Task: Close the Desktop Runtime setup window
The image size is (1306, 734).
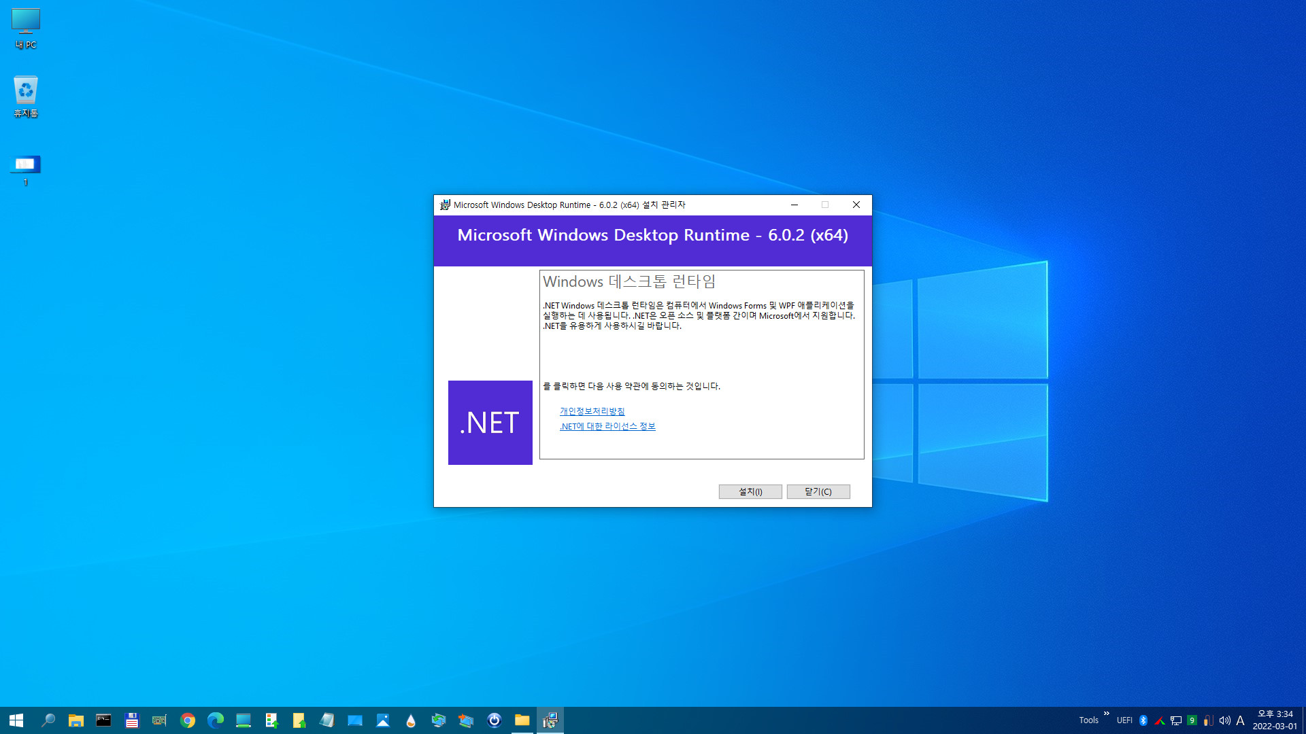Action: pyautogui.click(x=856, y=205)
